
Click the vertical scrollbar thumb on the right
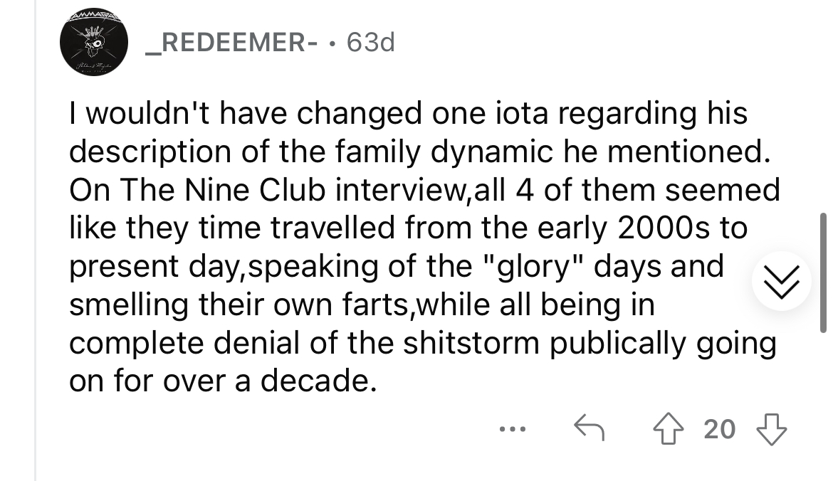[823, 273]
